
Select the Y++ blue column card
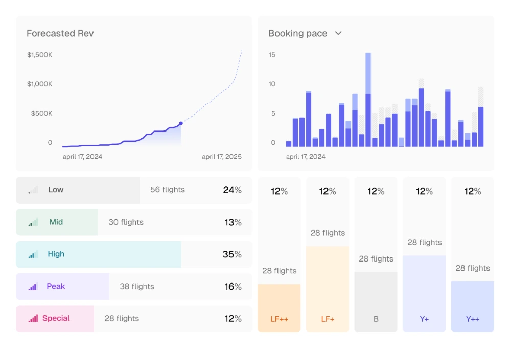point(473,254)
